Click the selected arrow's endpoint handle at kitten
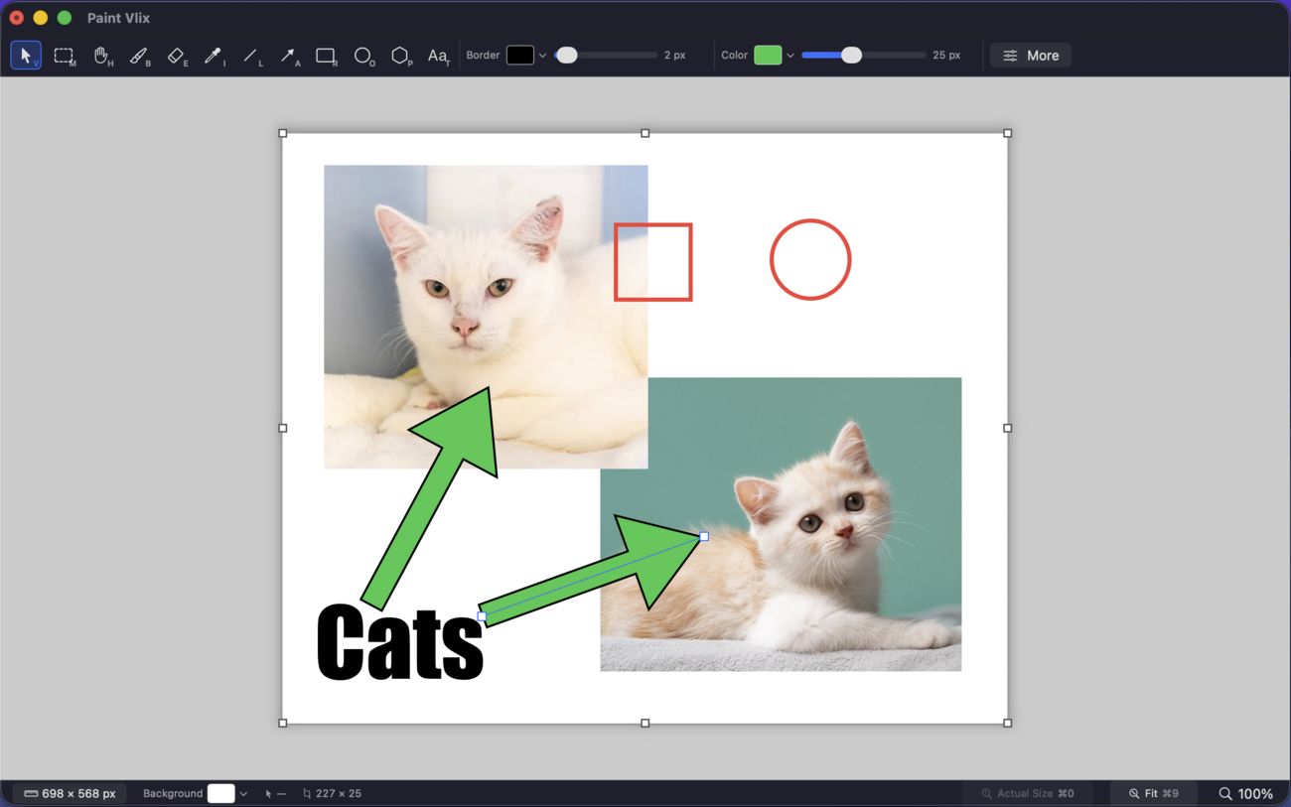This screenshot has width=1291, height=807. [704, 536]
